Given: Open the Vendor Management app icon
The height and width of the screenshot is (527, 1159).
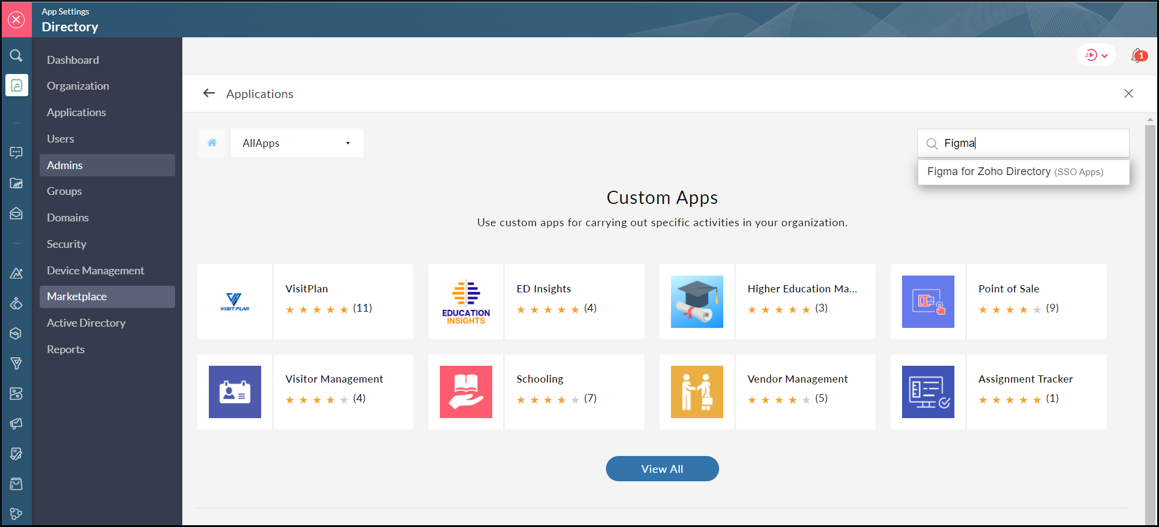Looking at the screenshot, I should click(x=696, y=392).
